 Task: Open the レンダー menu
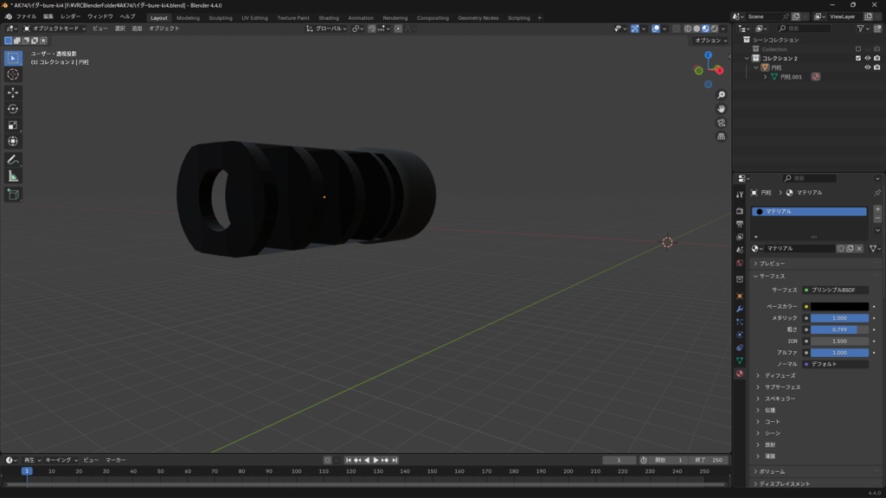pyautogui.click(x=71, y=17)
